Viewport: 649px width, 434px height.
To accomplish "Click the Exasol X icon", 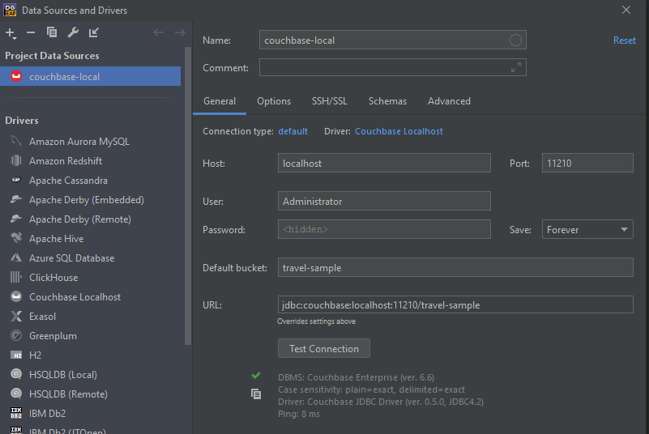I will pyautogui.click(x=16, y=316).
